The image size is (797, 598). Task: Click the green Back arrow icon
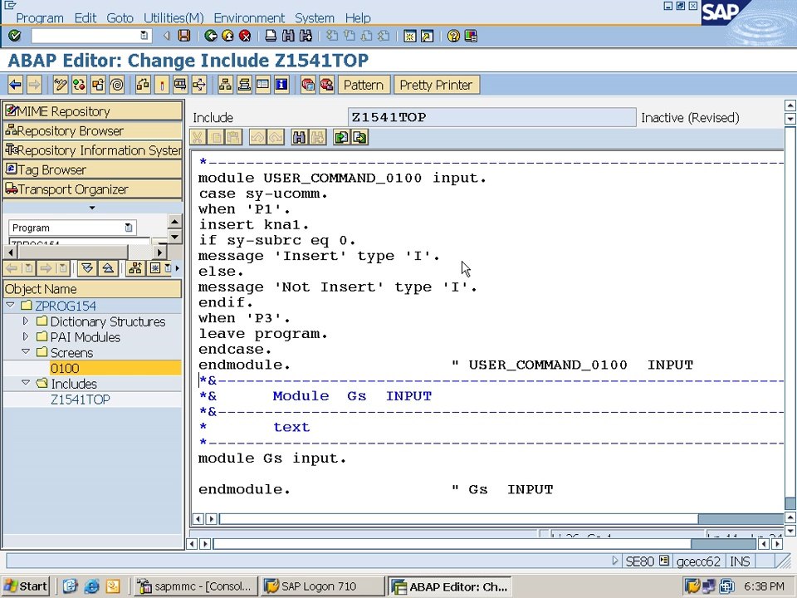(210, 36)
